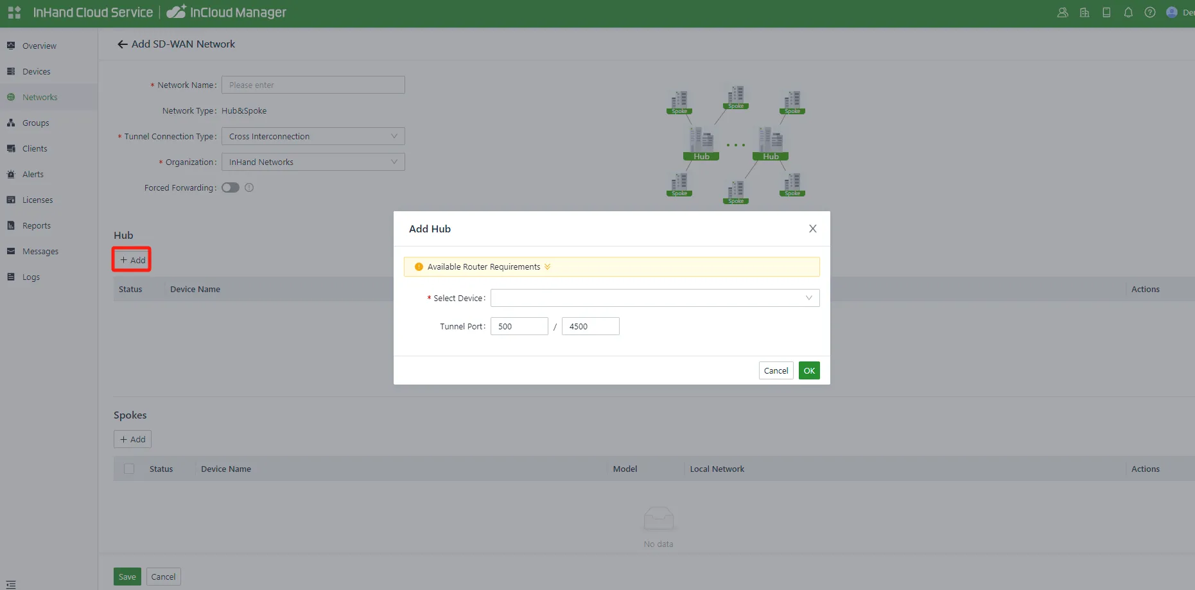Screen dimensions: 1195x590
Task: Go back using the arrow beside Add SD-WAN Network
Action: click(122, 44)
